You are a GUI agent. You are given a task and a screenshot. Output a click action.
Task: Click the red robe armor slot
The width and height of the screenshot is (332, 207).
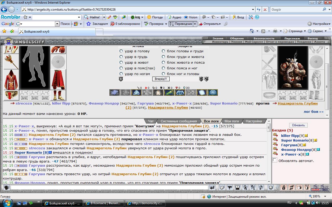11,80
